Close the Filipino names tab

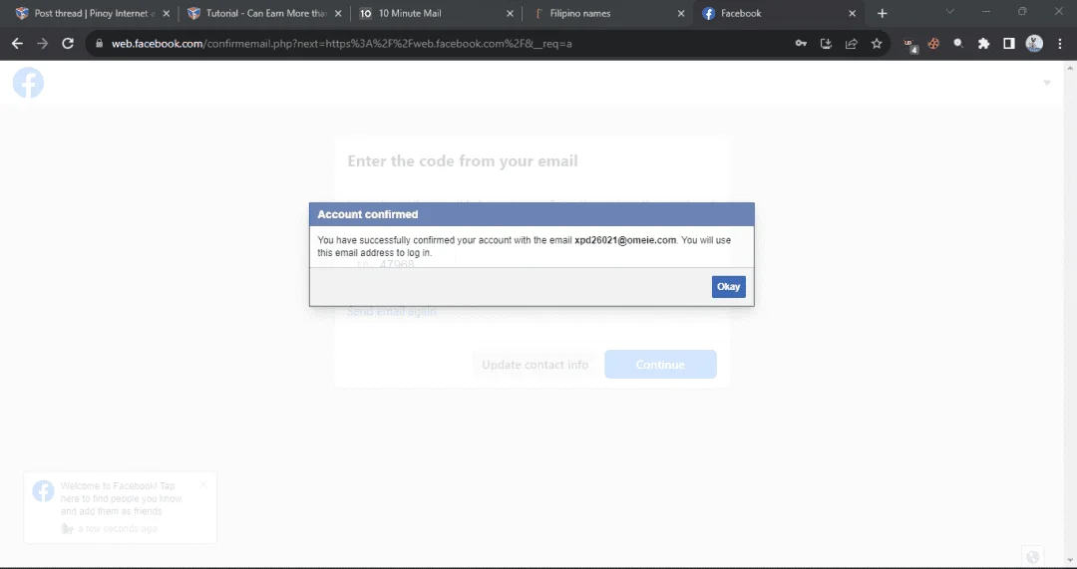click(x=681, y=13)
